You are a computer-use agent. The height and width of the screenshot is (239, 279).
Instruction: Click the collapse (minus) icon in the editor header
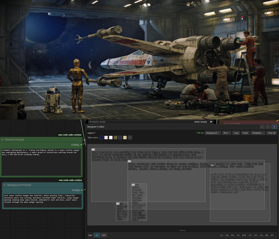pyautogui.click(x=268, y=127)
